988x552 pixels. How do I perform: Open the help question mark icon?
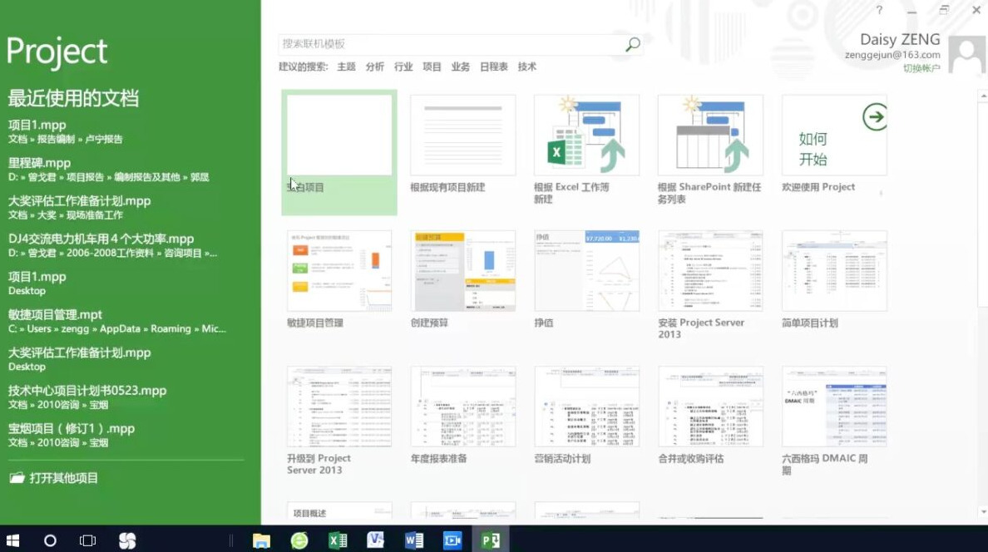coord(879,10)
